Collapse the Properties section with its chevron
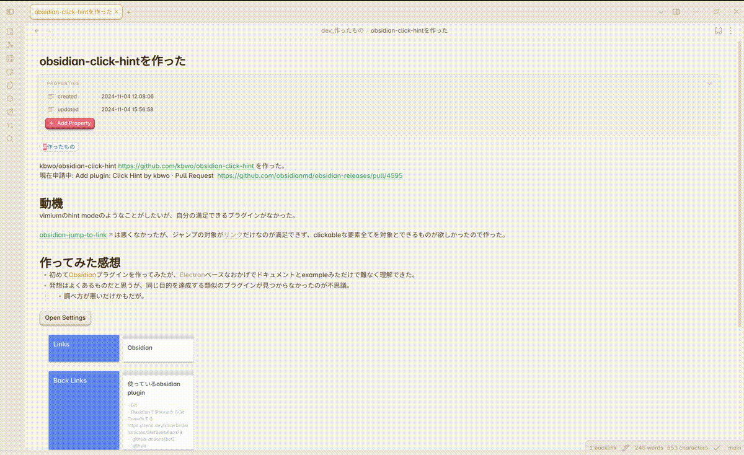744x455 pixels. (709, 82)
